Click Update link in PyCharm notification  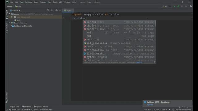click(150, 105)
